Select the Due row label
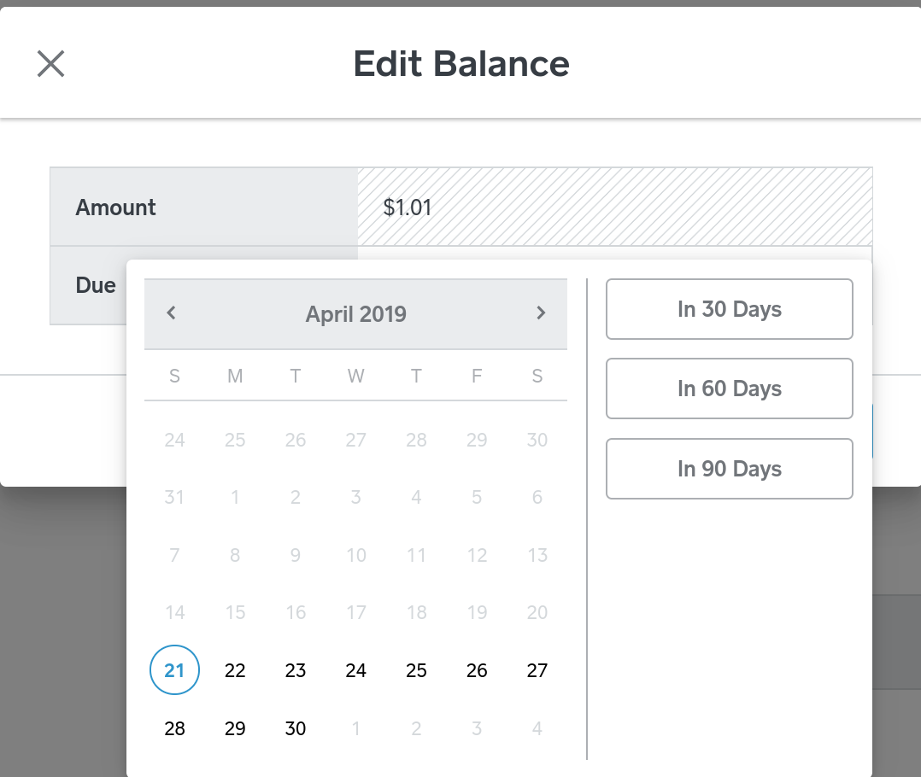921x777 pixels. pyautogui.click(x=96, y=285)
